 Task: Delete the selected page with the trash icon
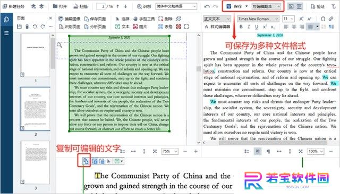[27, 27]
